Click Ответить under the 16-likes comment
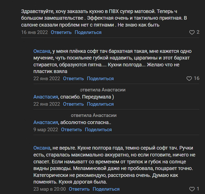This screenshot has width=205, height=194. click(x=73, y=79)
